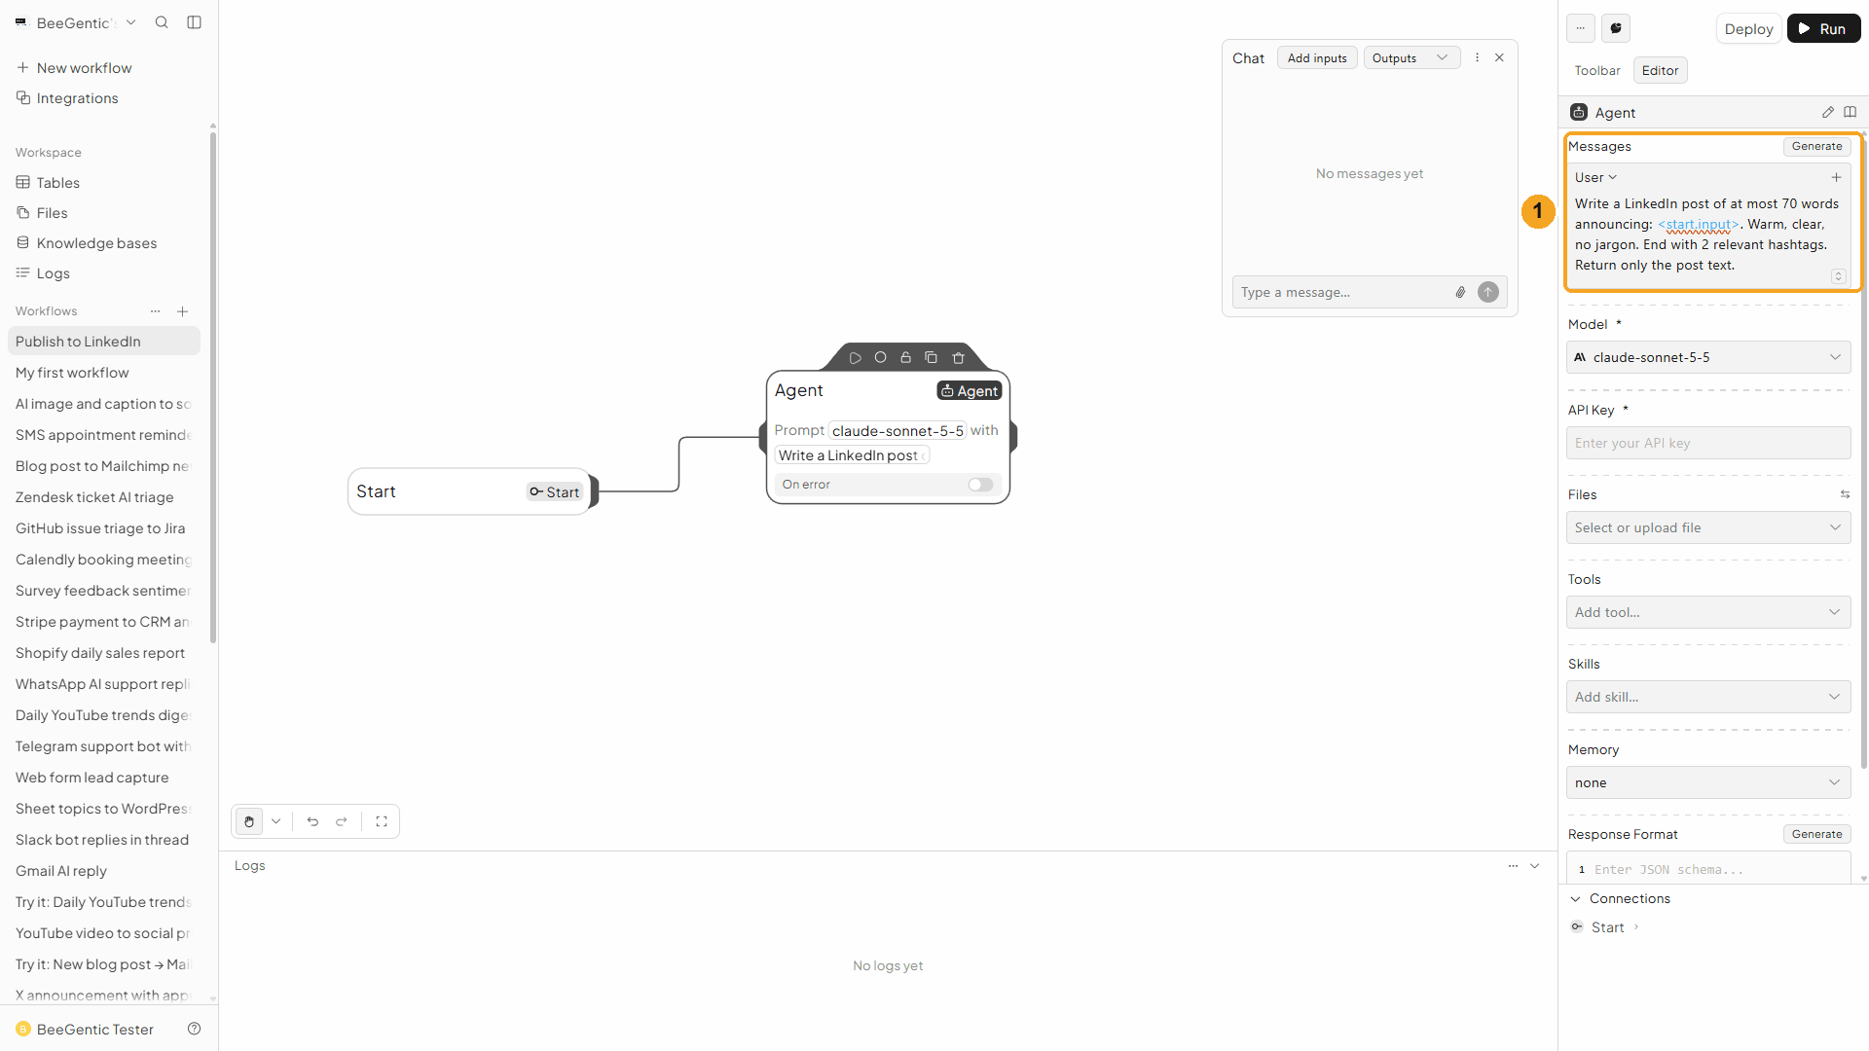Click the Deploy button
The width and height of the screenshot is (1869, 1051).
[x=1748, y=28]
